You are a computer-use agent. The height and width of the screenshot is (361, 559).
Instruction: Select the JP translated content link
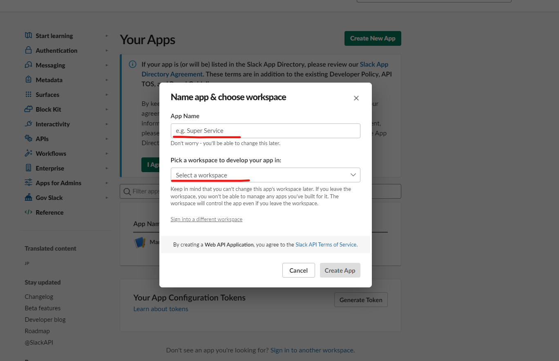pos(27,263)
